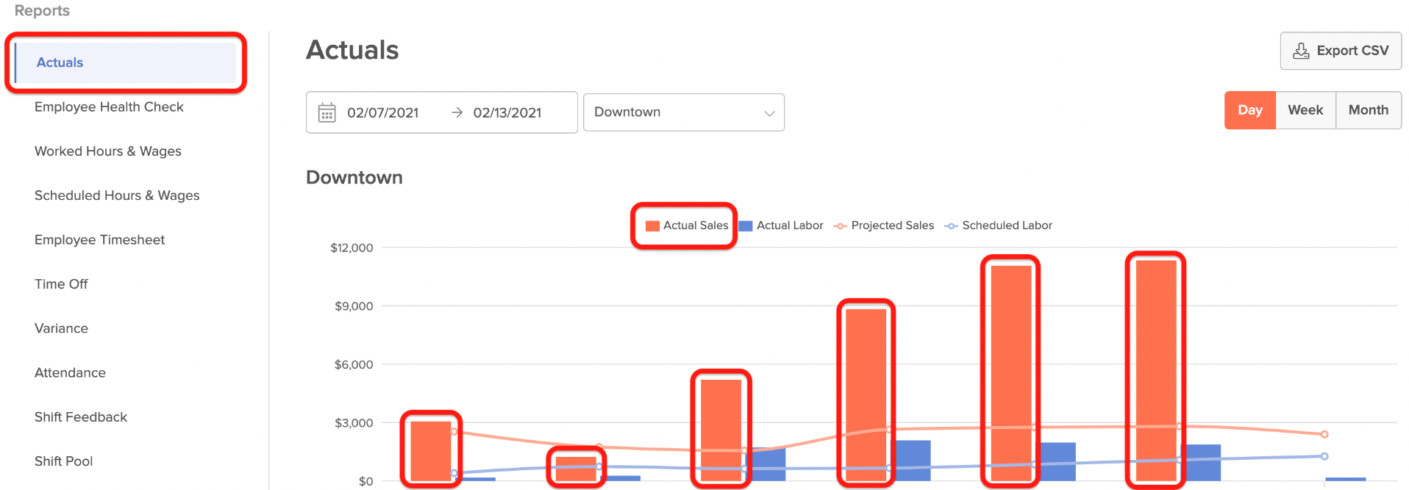Open the Variance report
The width and height of the screenshot is (1409, 490).
tap(61, 328)
